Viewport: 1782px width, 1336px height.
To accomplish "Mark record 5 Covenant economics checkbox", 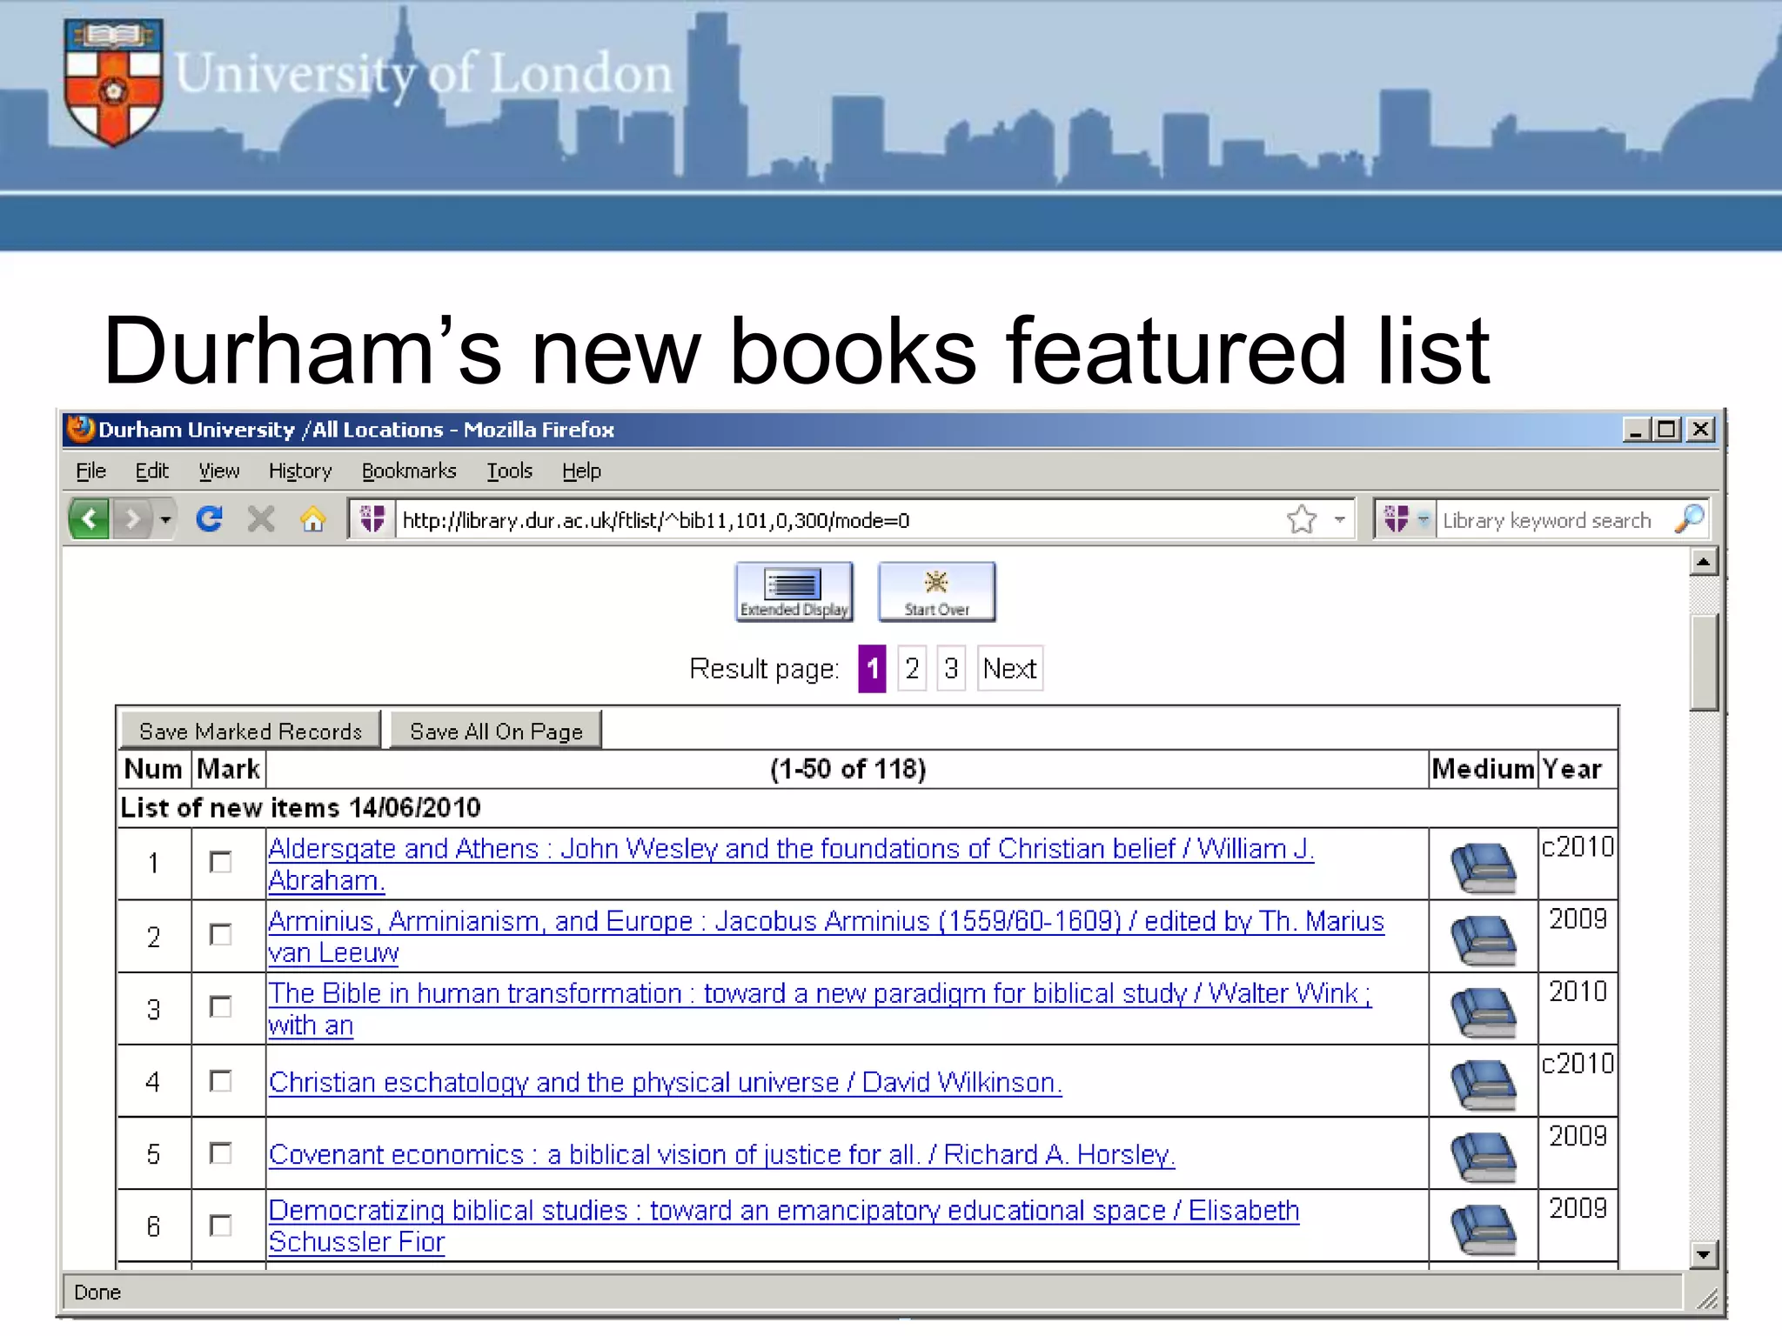I will [x=221, y=1152].
